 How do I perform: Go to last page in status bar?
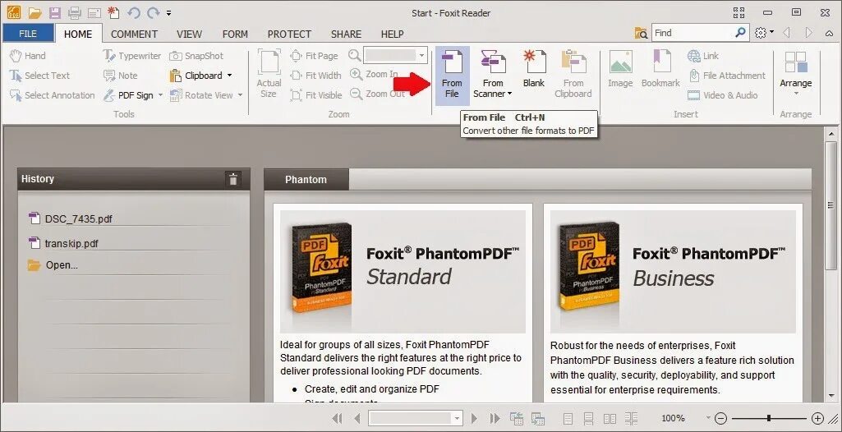495,418
